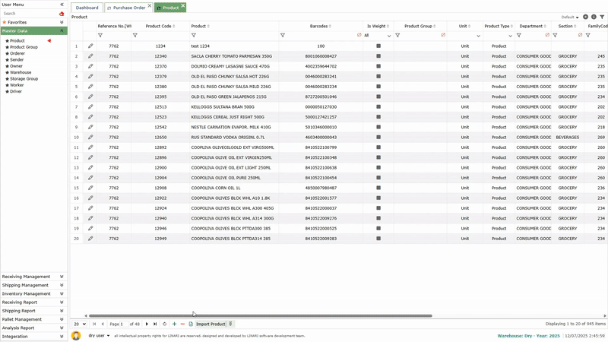This screenshot has width=608, height=342.
Task: Click the horizontal scrollbar below the grid
Action: click(258, 315)
